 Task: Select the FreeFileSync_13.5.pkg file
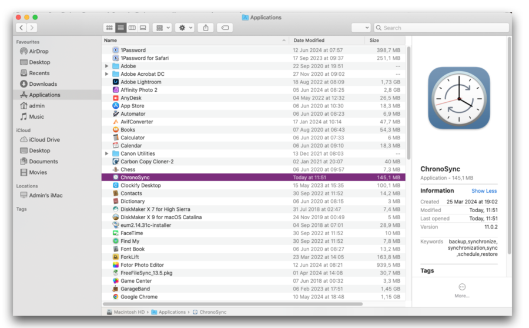(253, 273)
